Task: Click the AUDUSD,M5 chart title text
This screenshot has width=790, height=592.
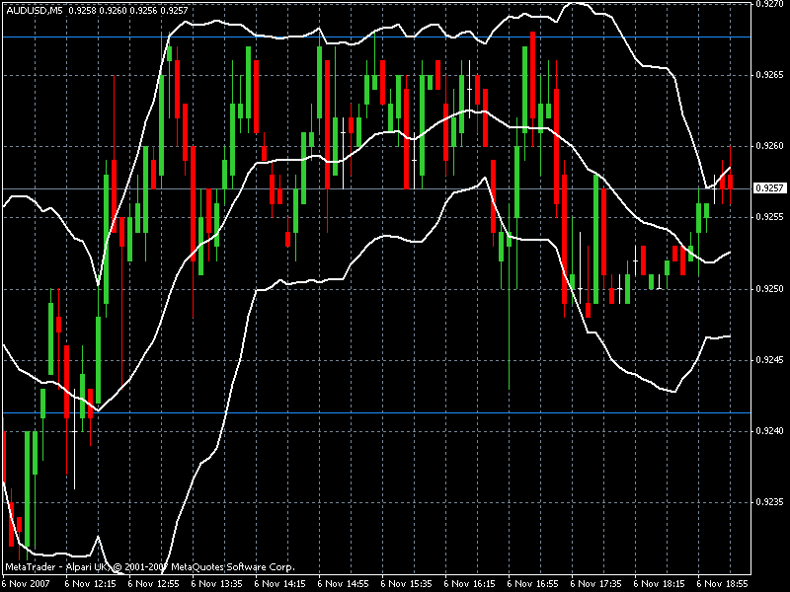Action: click(35, 10)
